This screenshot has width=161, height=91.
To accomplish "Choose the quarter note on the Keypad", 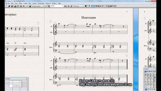I will [146, 81].
